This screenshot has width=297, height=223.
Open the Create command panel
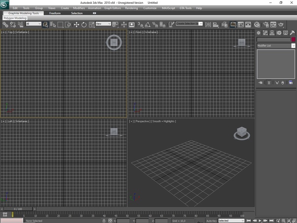point(259,33)
